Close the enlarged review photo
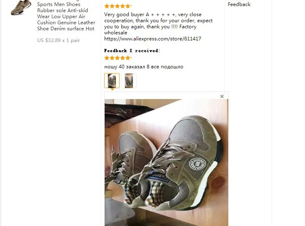The width and height of the screenshot is (305, 226). pos(222,96)
